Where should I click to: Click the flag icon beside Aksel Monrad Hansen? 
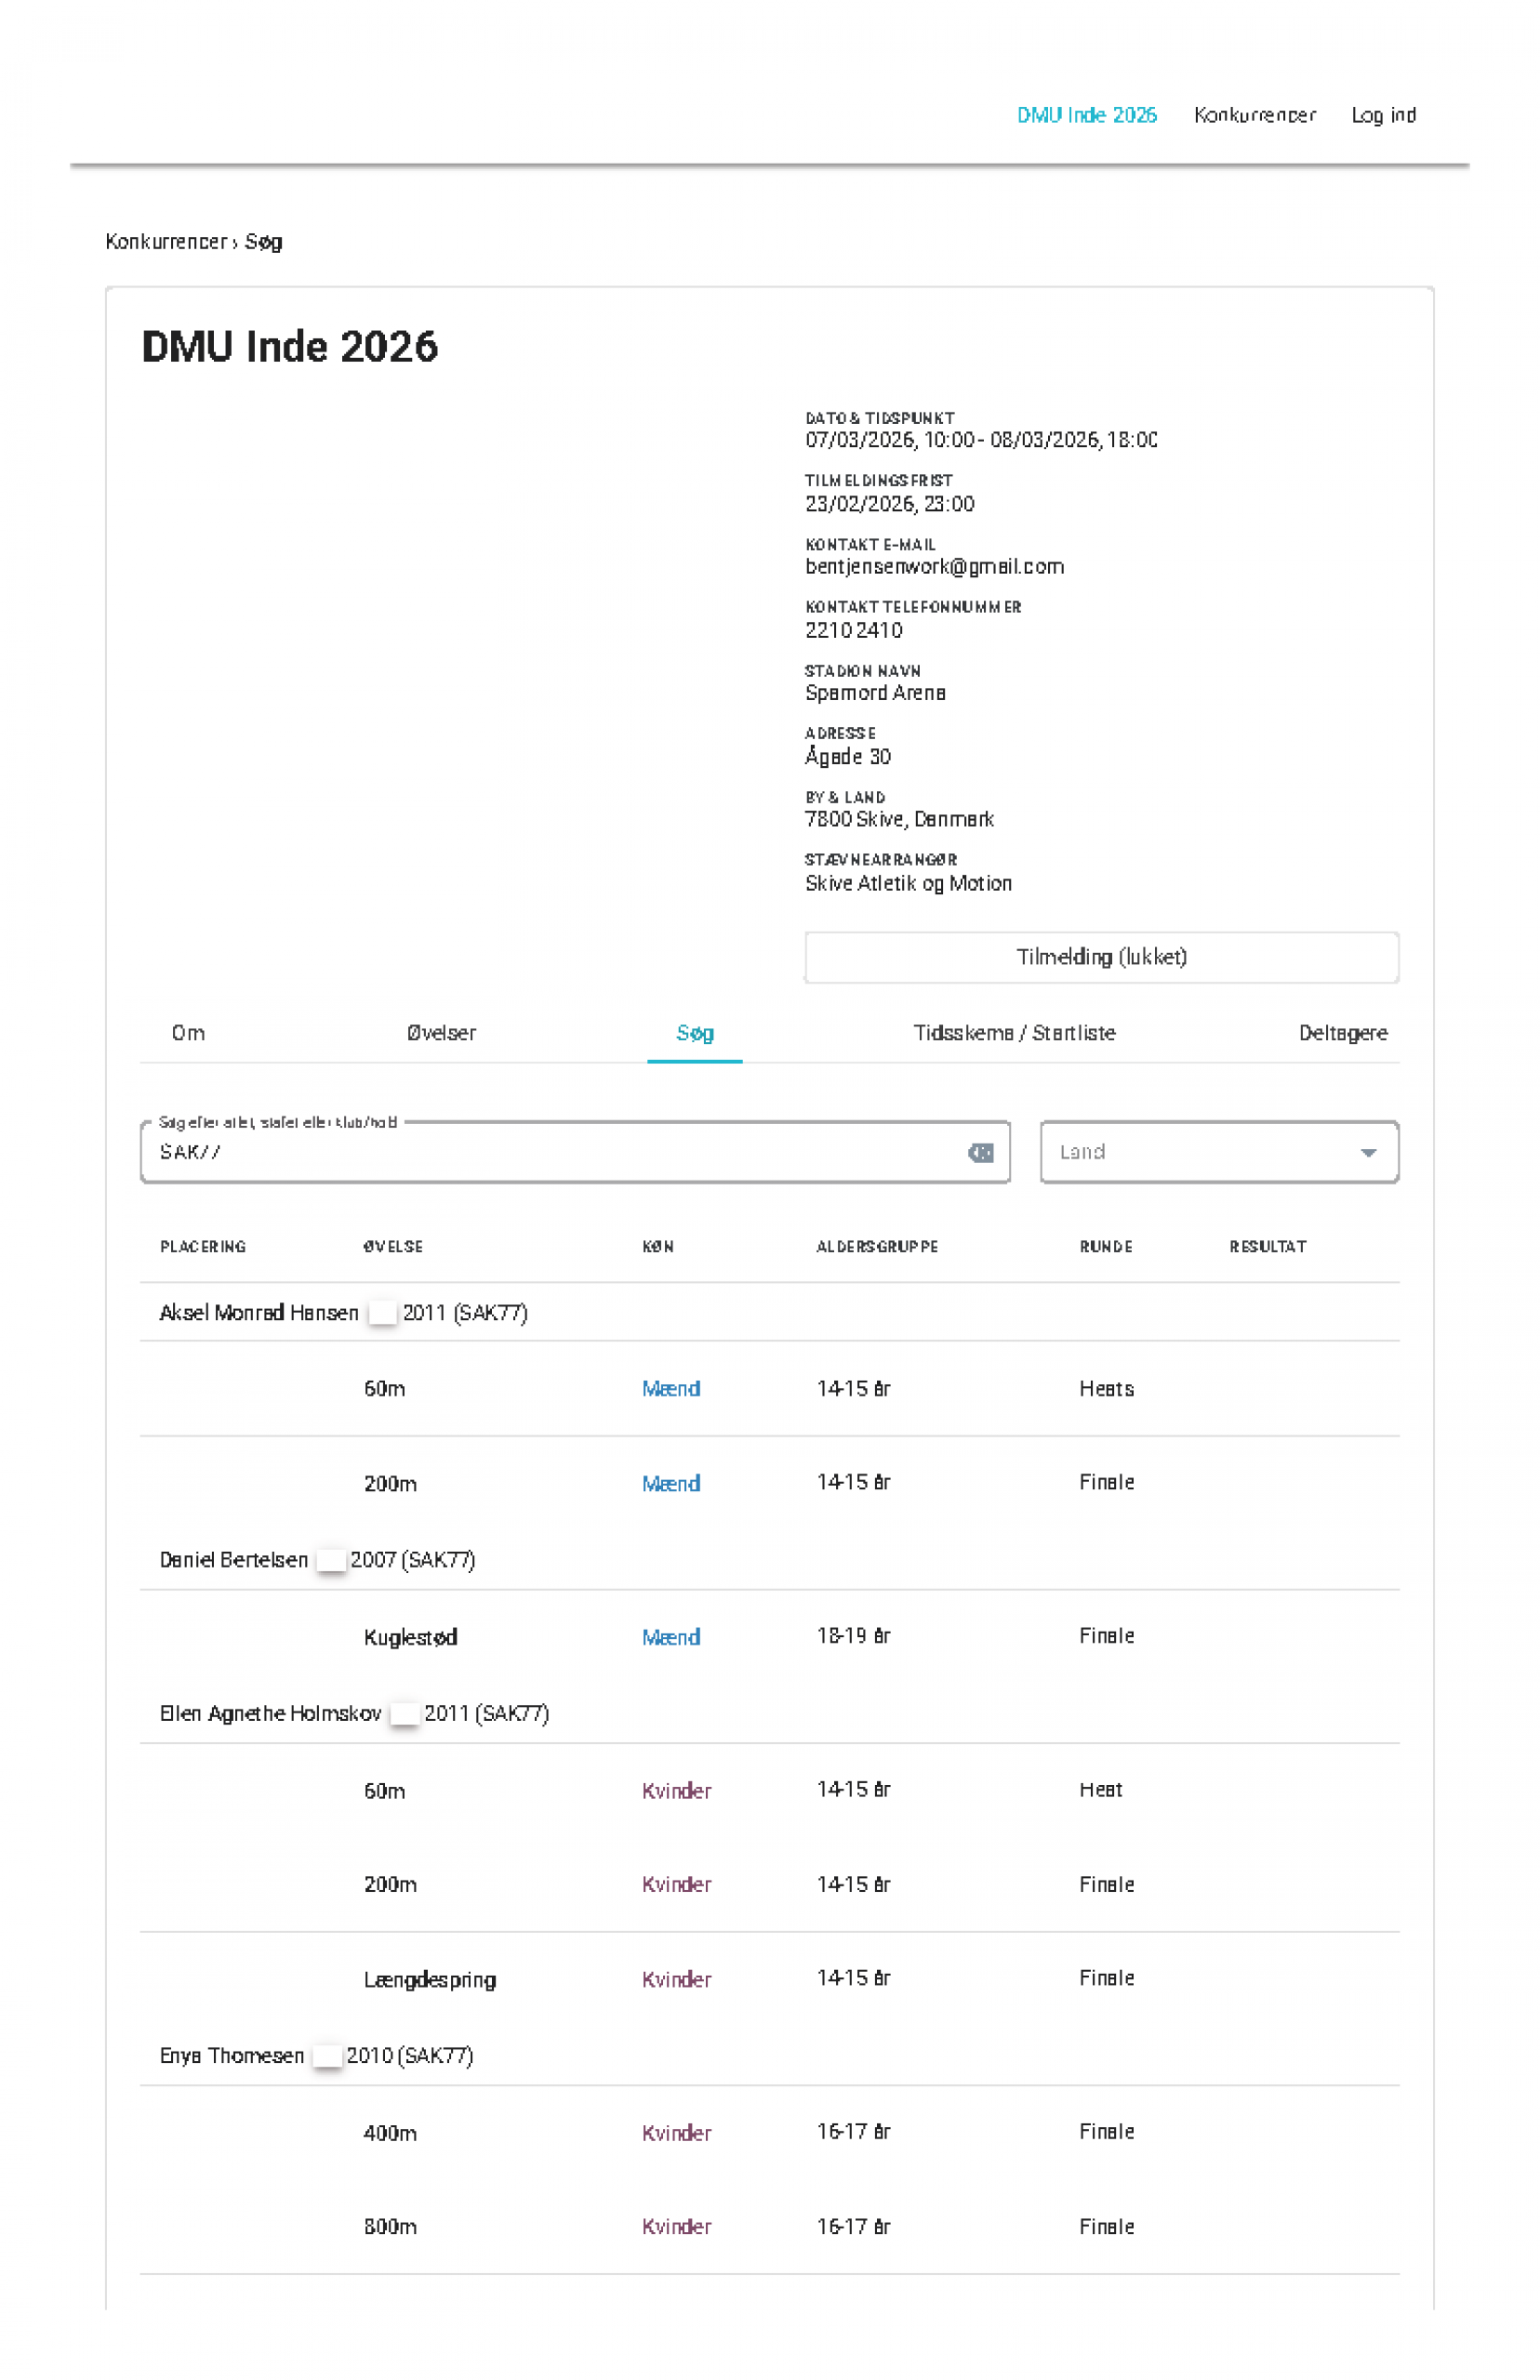[382, 1313]
